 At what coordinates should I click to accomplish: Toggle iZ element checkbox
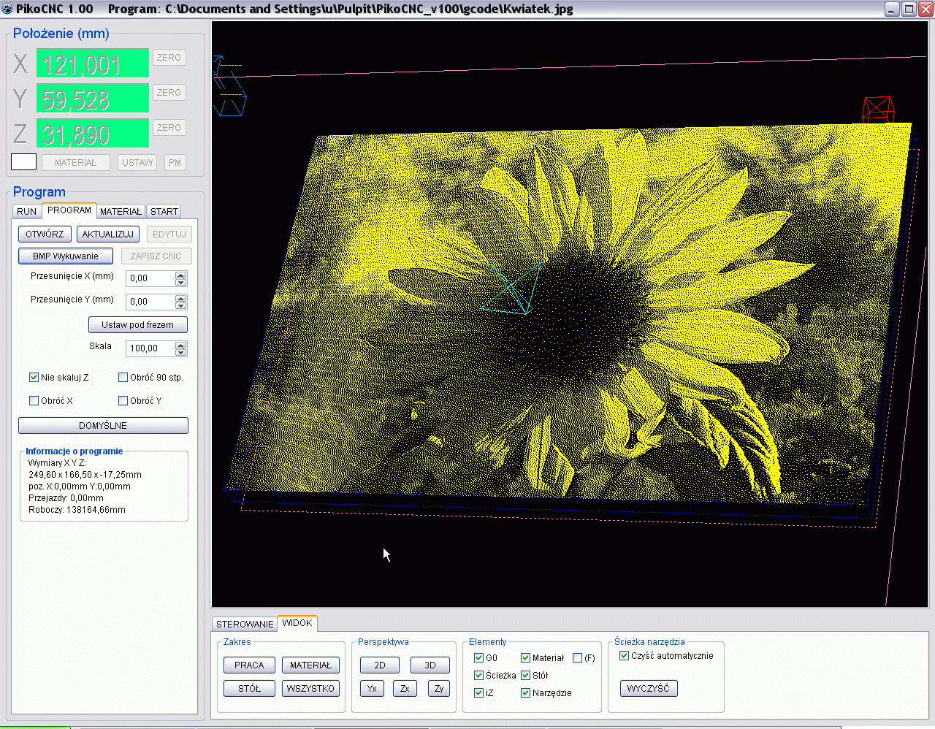pyautogui.click(x=479, y=693)
